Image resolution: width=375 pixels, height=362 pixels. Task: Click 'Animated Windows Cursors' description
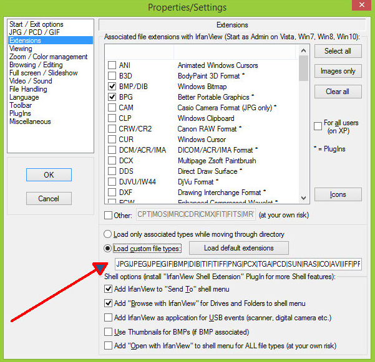[x=218, y=65]
